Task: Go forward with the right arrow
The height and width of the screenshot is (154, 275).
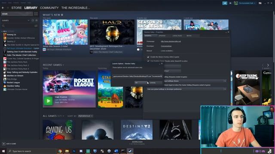Action: [8, 8]
